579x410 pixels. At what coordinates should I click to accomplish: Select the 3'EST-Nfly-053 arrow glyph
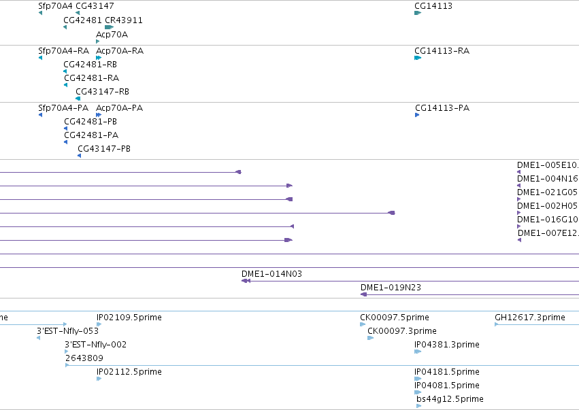(x=38, y=338)
